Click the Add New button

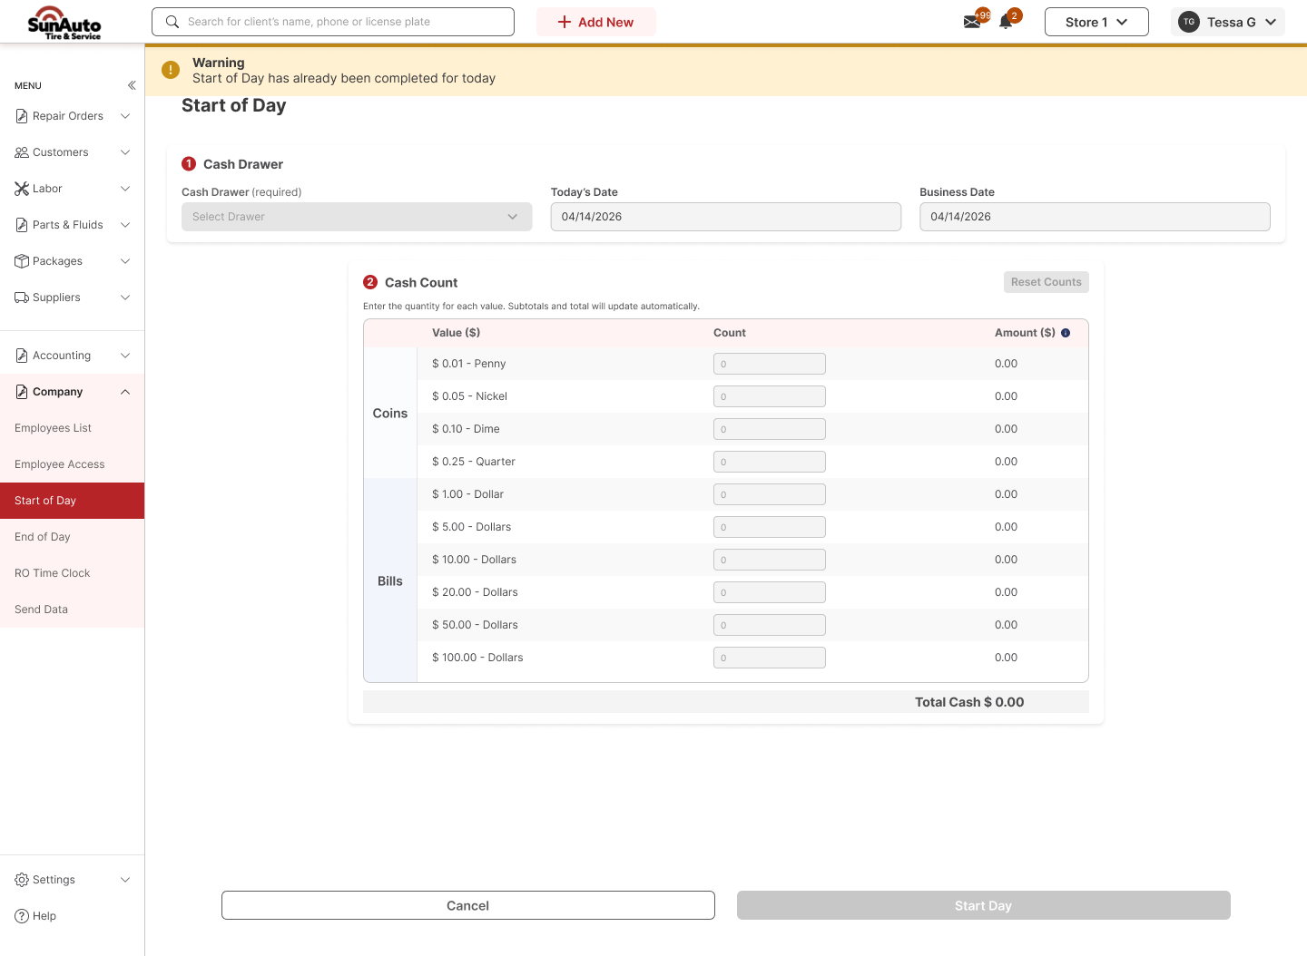click(596, 22)
